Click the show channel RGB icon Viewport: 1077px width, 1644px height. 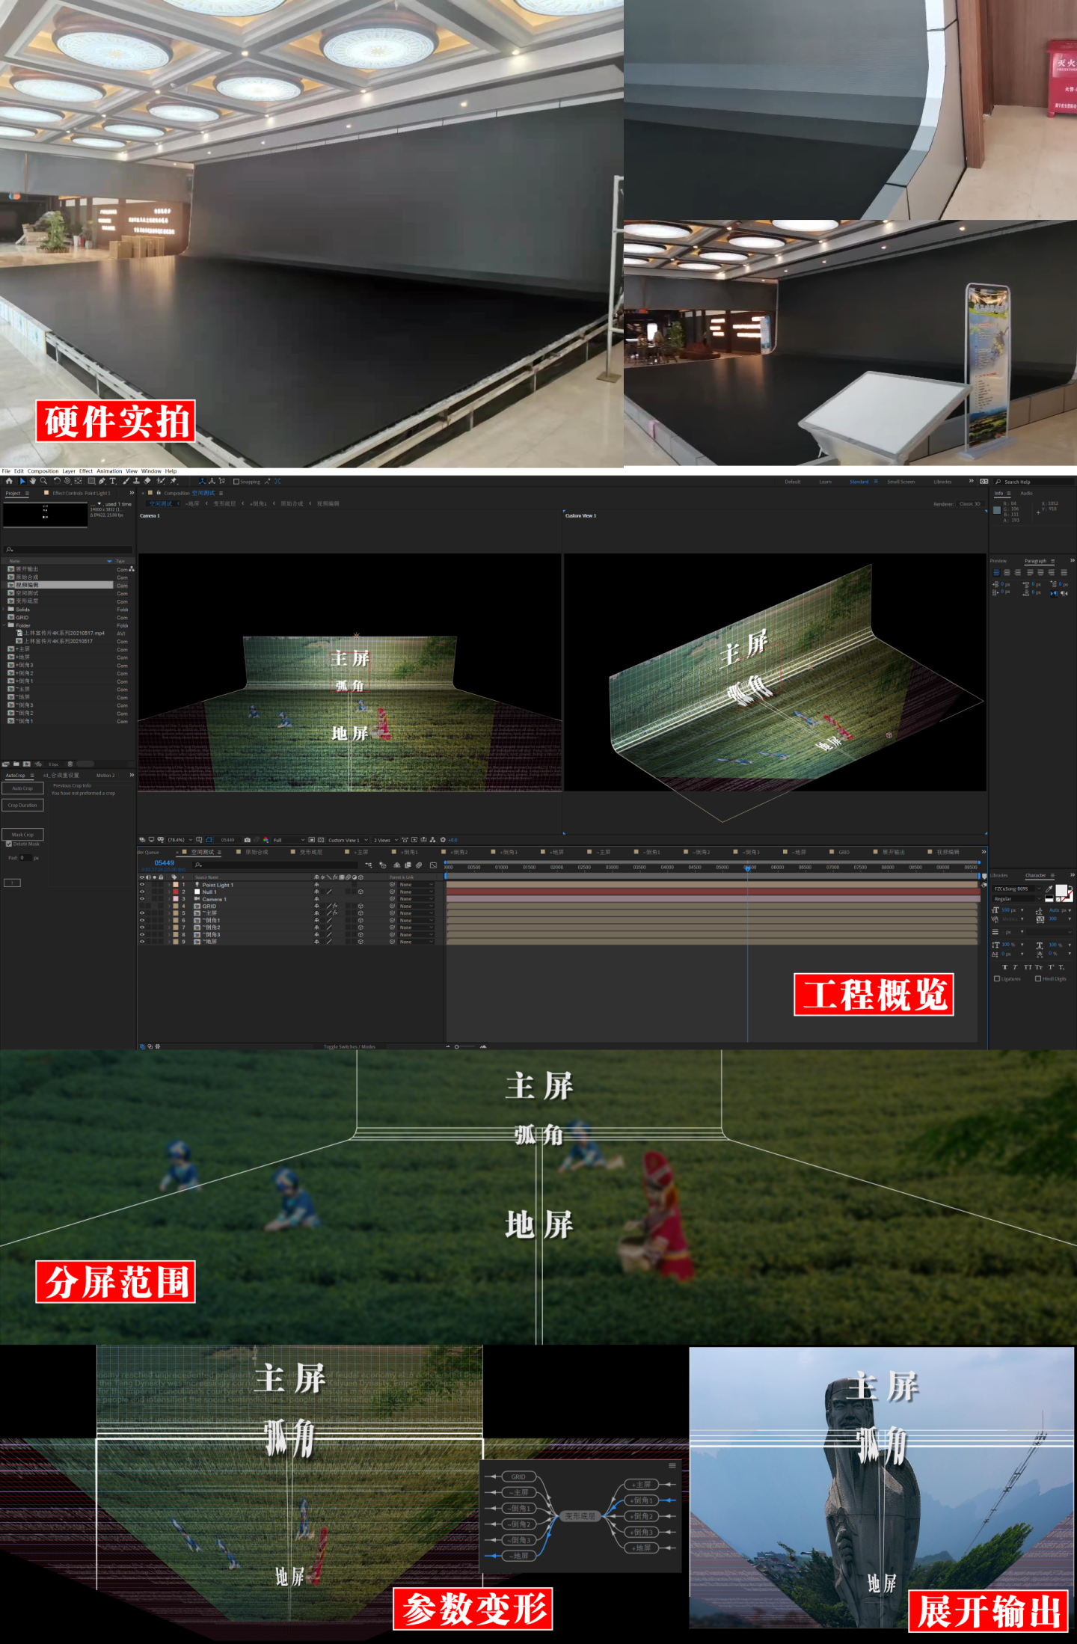pyautogui.click(x=266, y=840)
